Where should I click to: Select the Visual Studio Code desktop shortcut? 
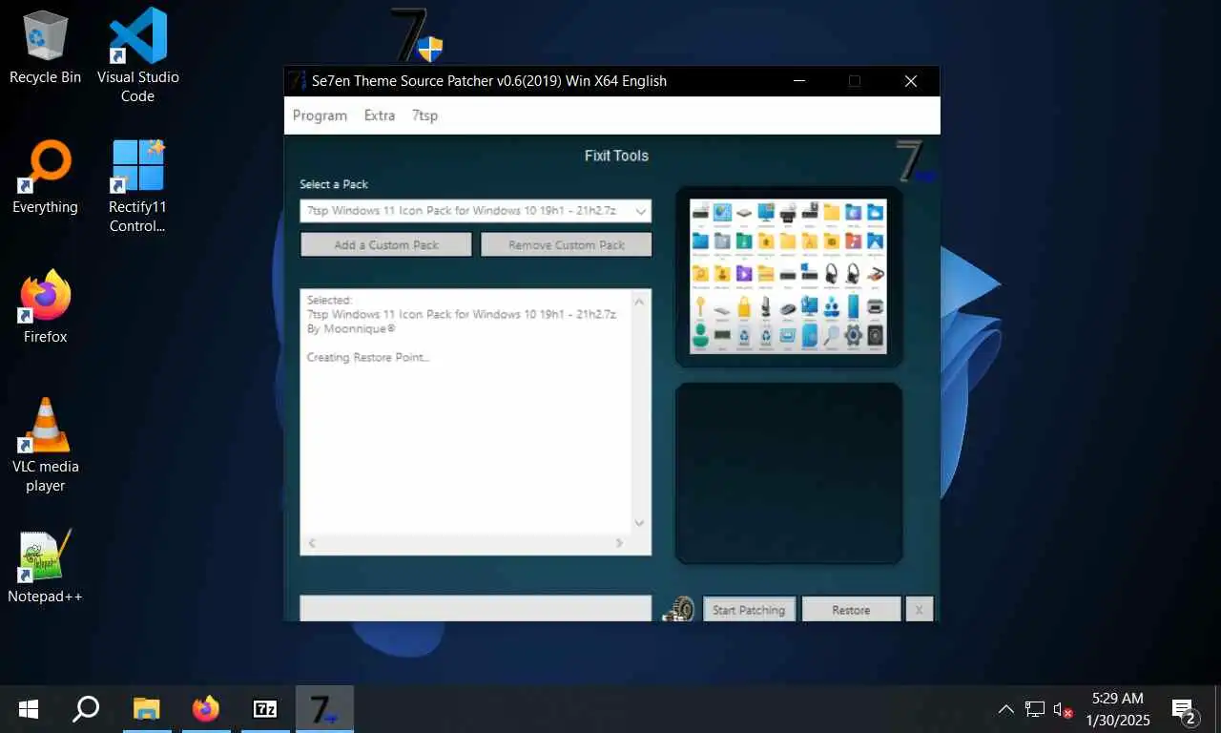(x=137, y=55)
